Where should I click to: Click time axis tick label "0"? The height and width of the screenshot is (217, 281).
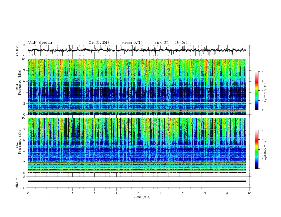click(x=28, y=193)
